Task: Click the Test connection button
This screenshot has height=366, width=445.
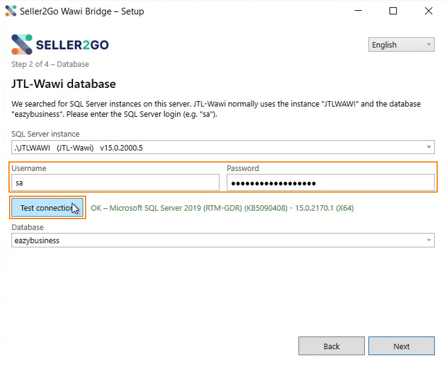Action: coord(48,208)
